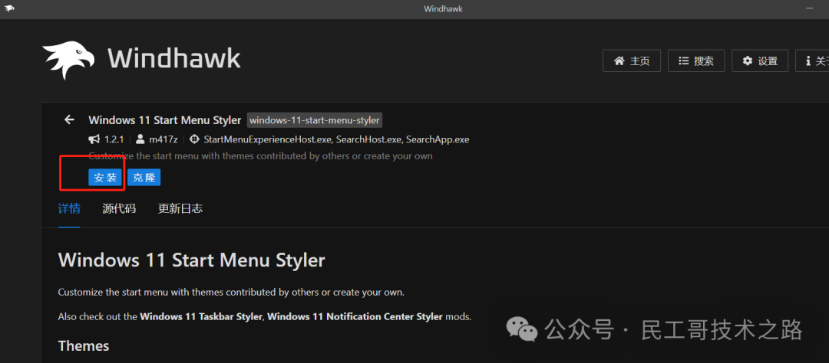Open the Windows 11 Taskbar Styler link
The width and height of the screenshot is (829, 363).
(x=201, y=317)
